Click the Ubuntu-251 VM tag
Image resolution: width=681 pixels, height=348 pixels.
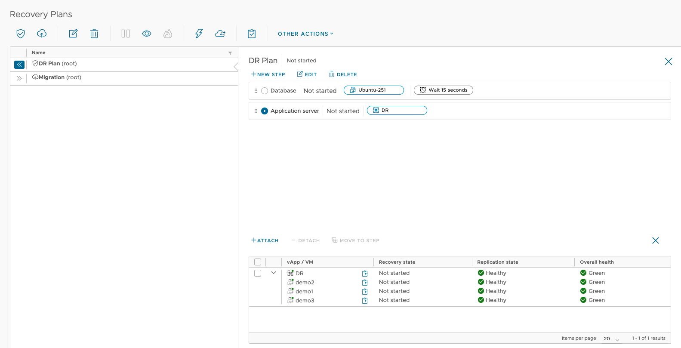coord(373,90)
